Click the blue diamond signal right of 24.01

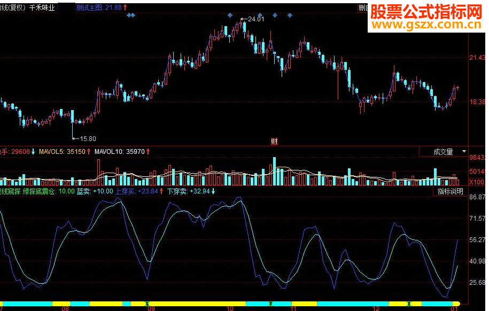(260, 15)
